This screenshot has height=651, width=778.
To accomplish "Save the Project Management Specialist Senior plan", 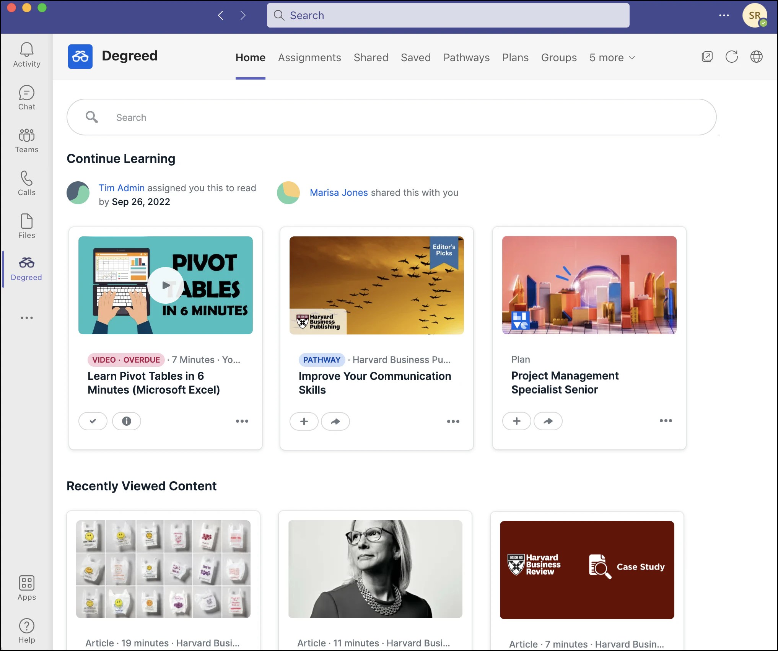I will (x=517, y=421).
